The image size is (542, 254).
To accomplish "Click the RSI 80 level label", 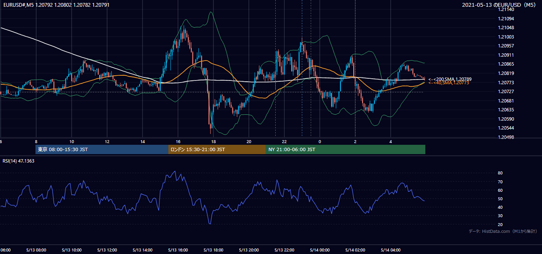I will tap(500, 173).
